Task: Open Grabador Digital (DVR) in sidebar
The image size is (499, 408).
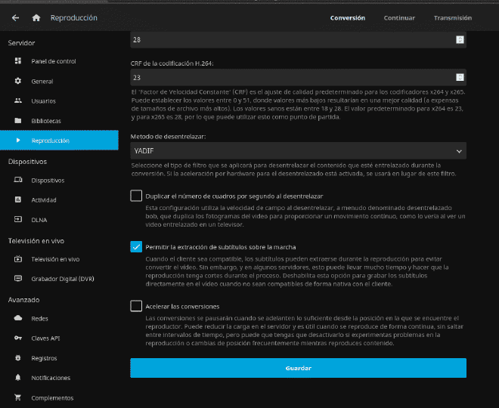Action: coord(59,279)
